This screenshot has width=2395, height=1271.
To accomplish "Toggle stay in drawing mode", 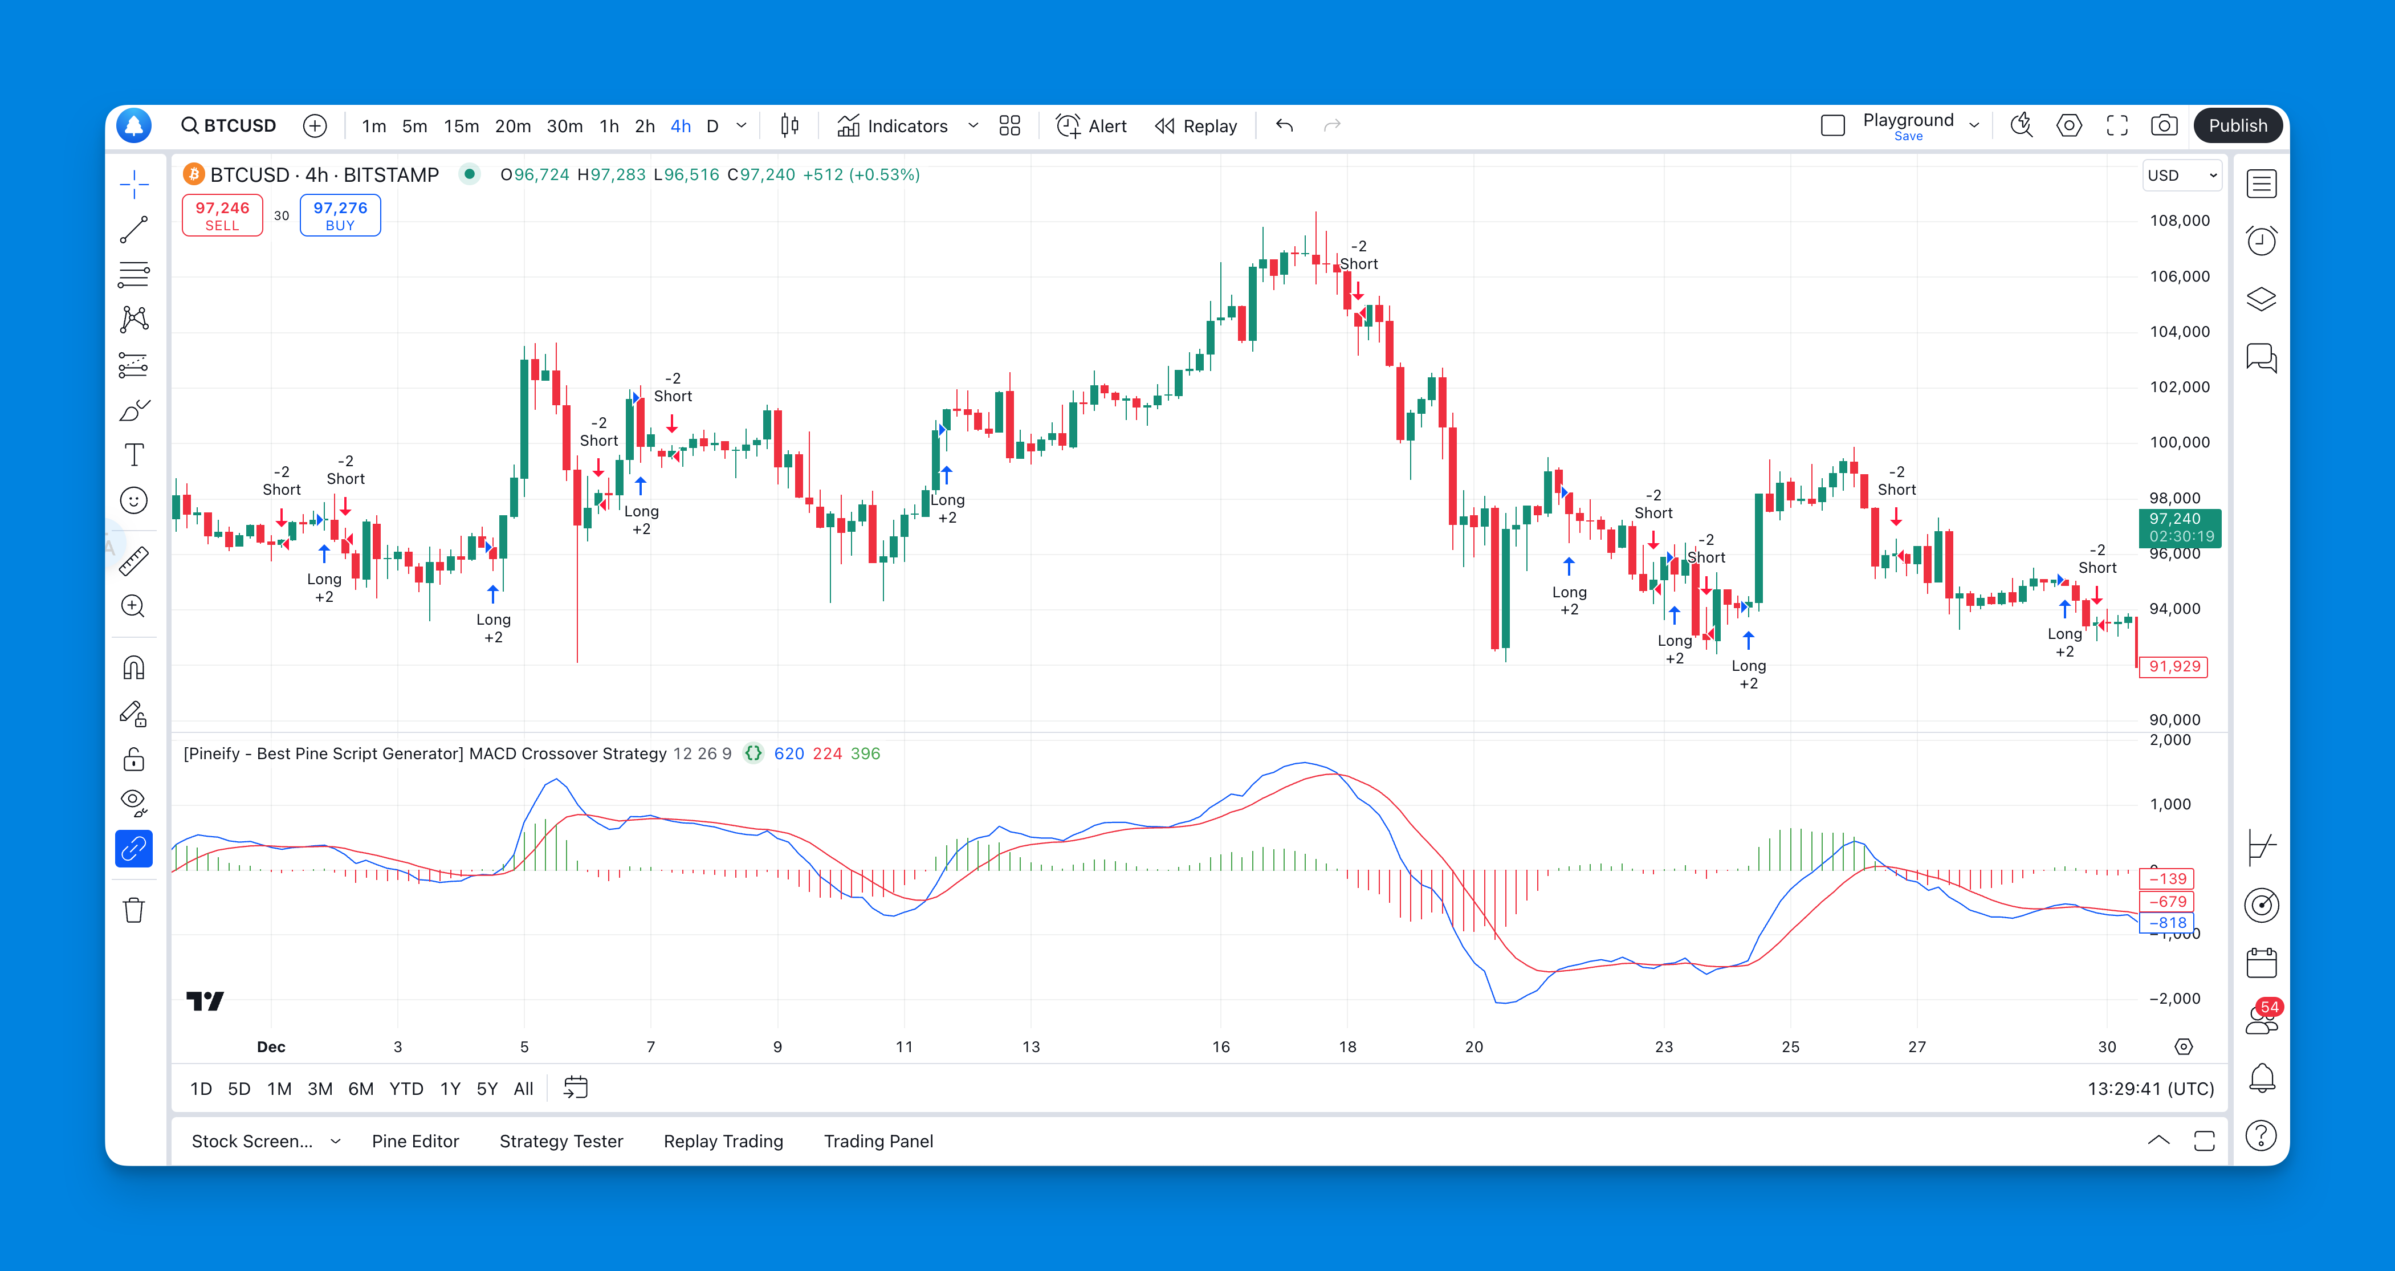I will [134, 713].
